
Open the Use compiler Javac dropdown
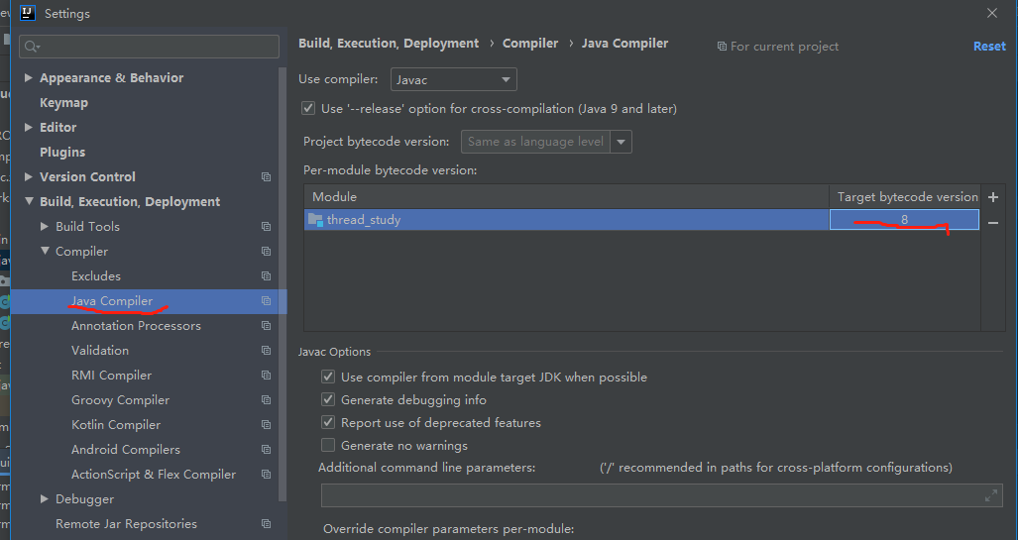[454, 80]
